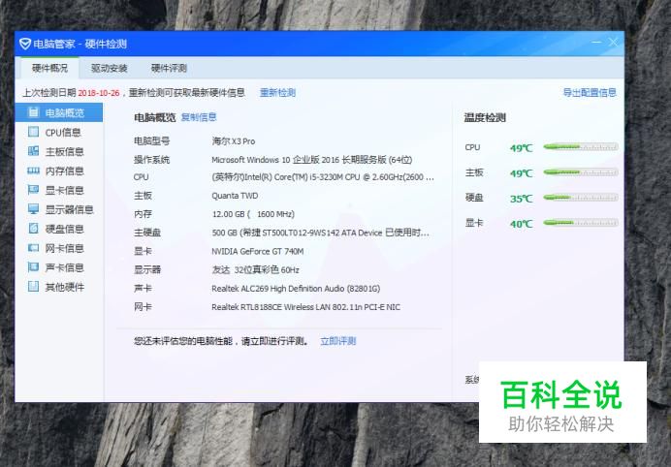Click the Realtek ALC269 audio text
Viewport: 671px width, 467px height.
[x=296, y=289]
